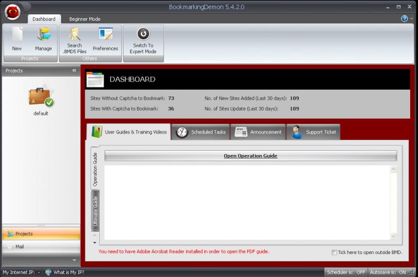
Task: Minimize the BookmarkingDemon window
Action: coord(388,7)
